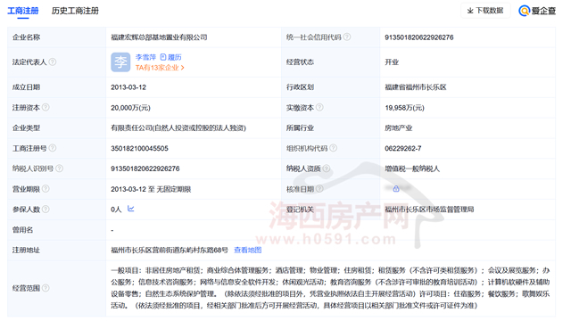Screen dimensions: 571x329
Task: Switch to the 工商注册 tab
Action: 23,11
